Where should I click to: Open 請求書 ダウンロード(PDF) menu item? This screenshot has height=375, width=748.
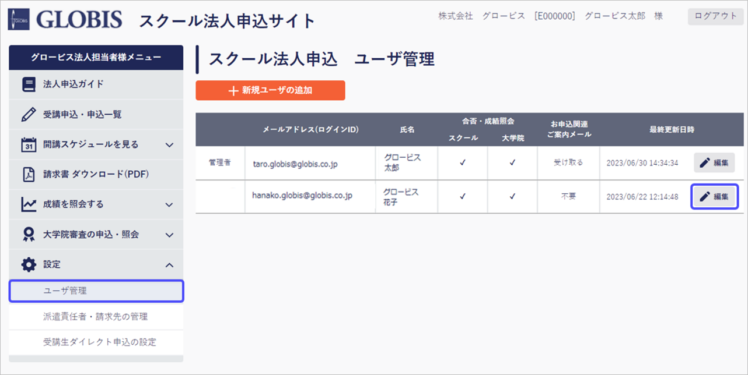point(96,174)
